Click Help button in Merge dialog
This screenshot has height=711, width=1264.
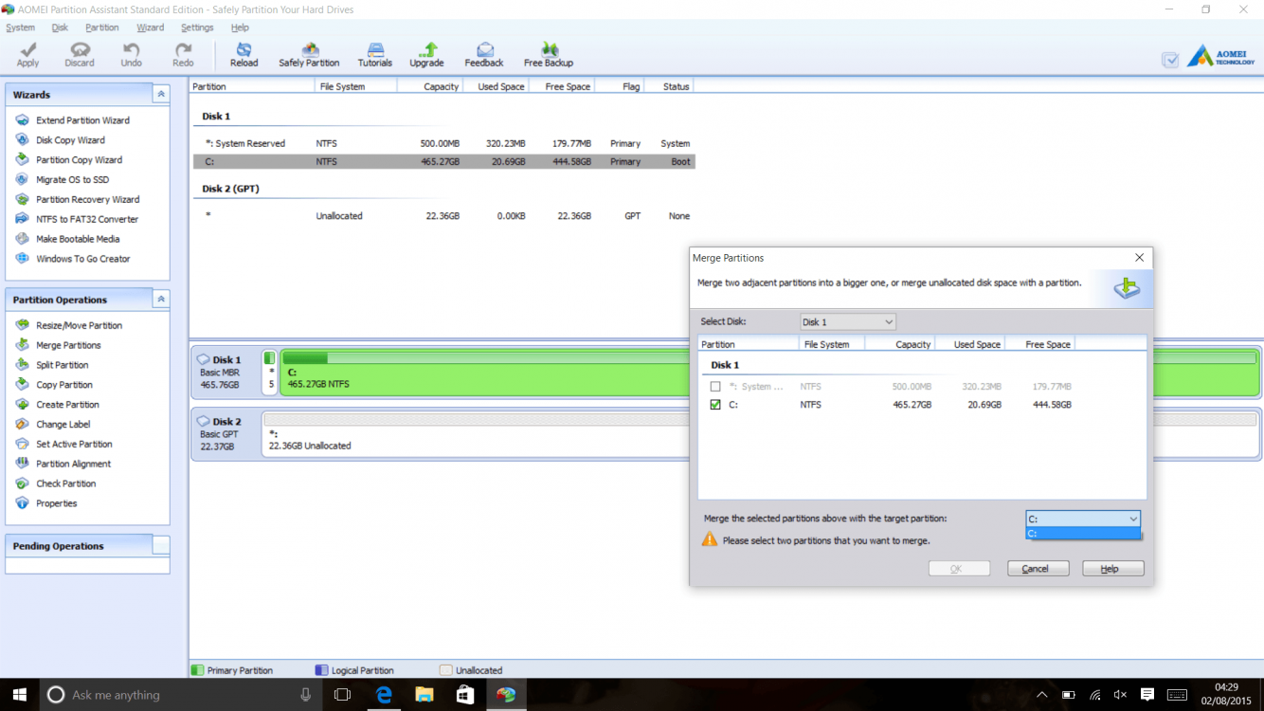(x=1113, y=569)
